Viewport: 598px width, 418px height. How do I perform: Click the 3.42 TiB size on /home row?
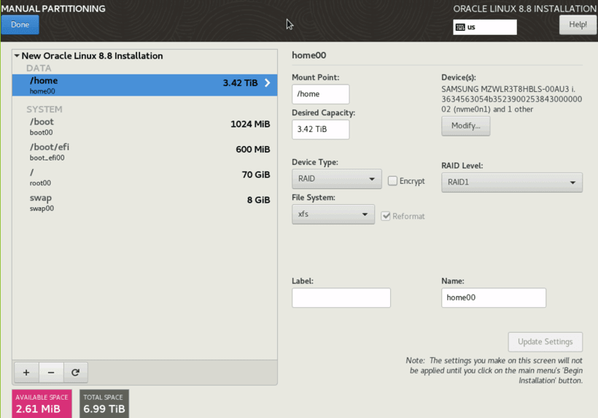tap(240, 82)
